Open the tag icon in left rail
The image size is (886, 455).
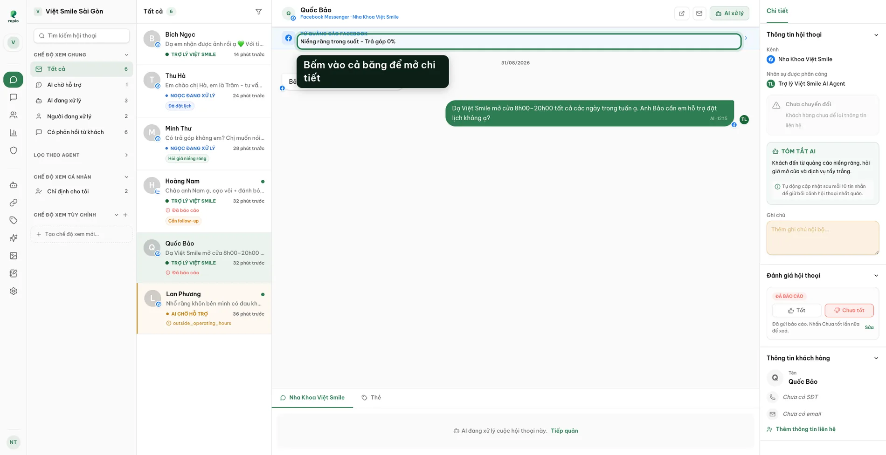[13, 220]
